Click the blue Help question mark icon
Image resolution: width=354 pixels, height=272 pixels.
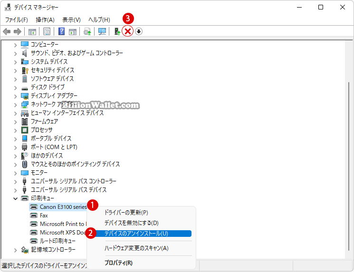[61, 31]
